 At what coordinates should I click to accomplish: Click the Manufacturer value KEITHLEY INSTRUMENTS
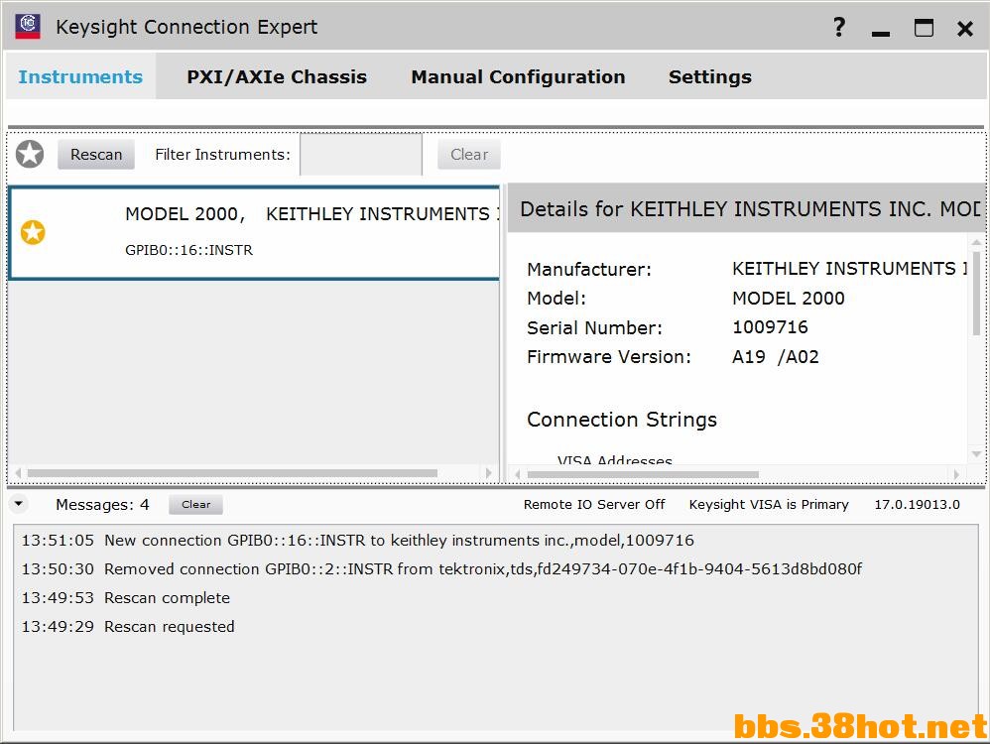pyautogui.click(x=849, y=269)
